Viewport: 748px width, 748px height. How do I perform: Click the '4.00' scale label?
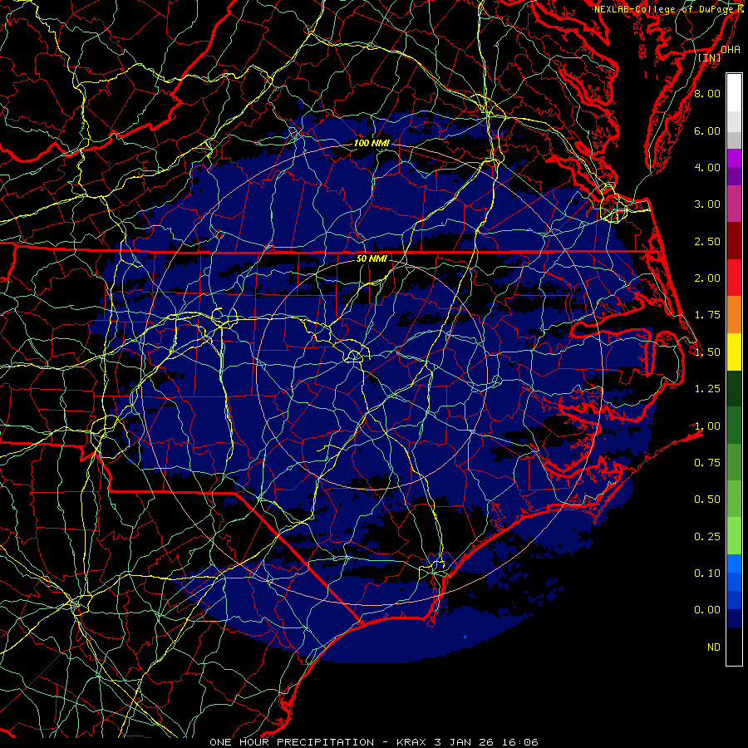tap(707, 167)
